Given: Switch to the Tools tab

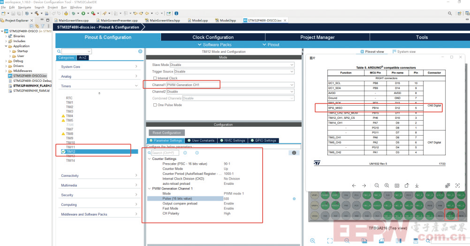Looking at the screenshot, I should point(422,37).
